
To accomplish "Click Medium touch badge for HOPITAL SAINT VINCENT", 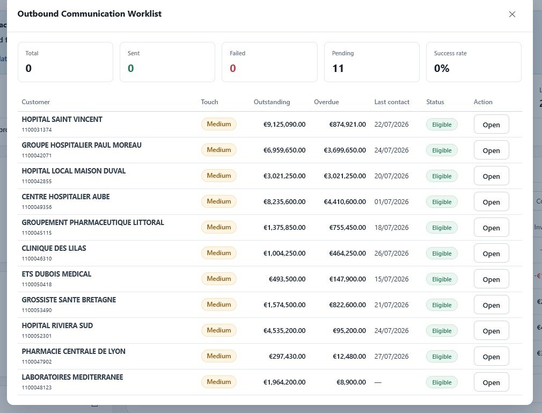I will tap(219, 124).
